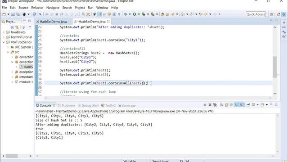Click Remove All Terminated Launches icon
Image resolution: width=288 pixels, height=162 pixels.
click(x=215, y=105)
